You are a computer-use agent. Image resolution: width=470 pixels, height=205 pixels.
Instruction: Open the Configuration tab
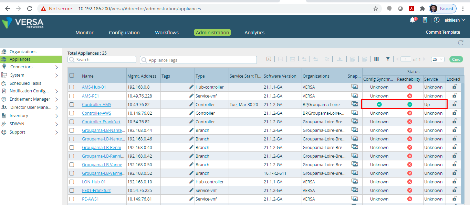[124, 33]
